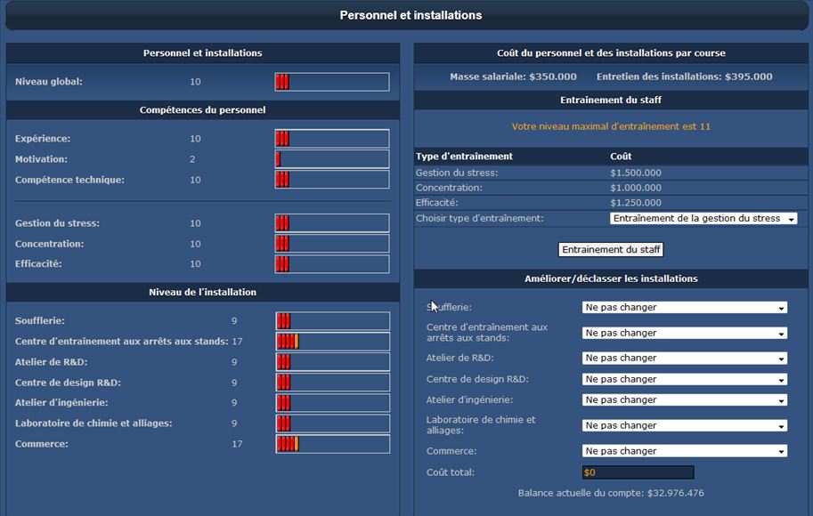Expand the Centre de design R&D upgrade dropdown
This screenshot has width=813, height=516.
point(685,379)
